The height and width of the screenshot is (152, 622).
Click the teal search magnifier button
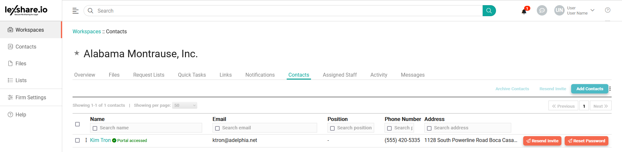[489, 11]
